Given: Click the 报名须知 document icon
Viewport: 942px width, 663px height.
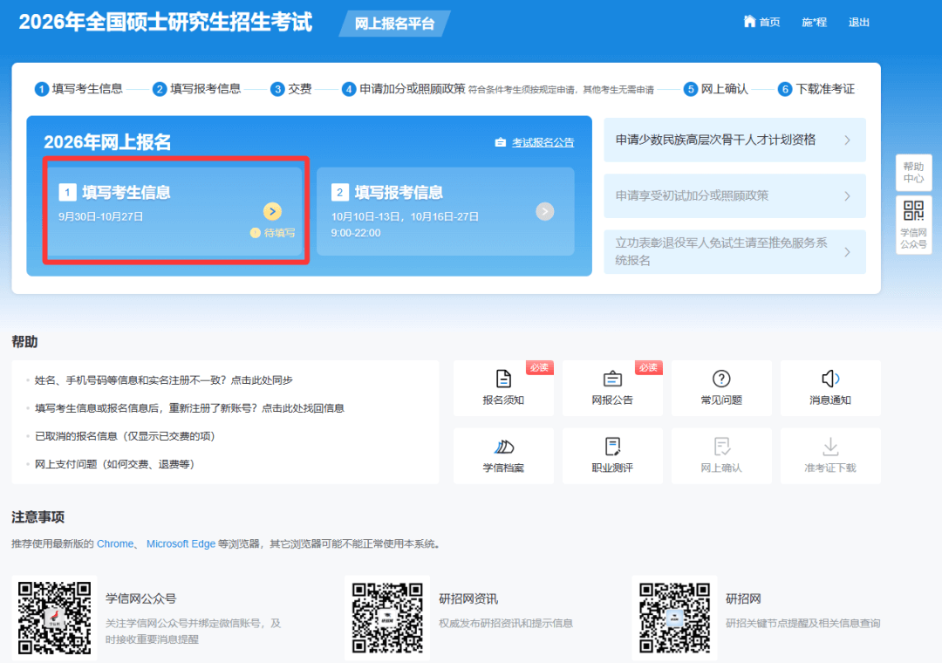Looking at the screenshot, I should (x=503, y=379).
